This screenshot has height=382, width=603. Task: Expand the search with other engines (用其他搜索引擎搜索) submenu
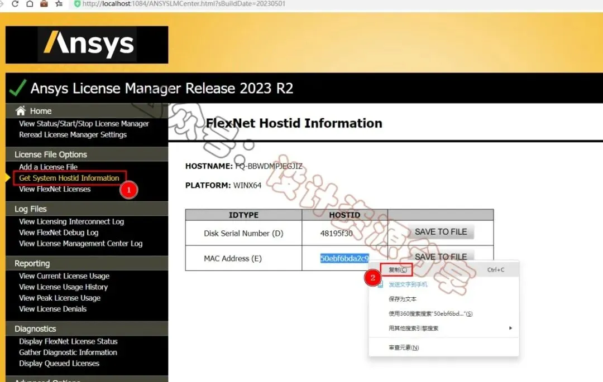pos(444,328)
